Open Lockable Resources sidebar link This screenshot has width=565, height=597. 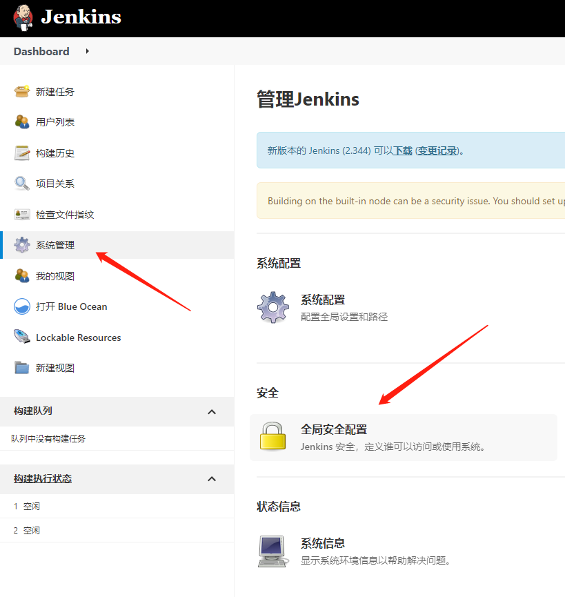pos(79,337)
